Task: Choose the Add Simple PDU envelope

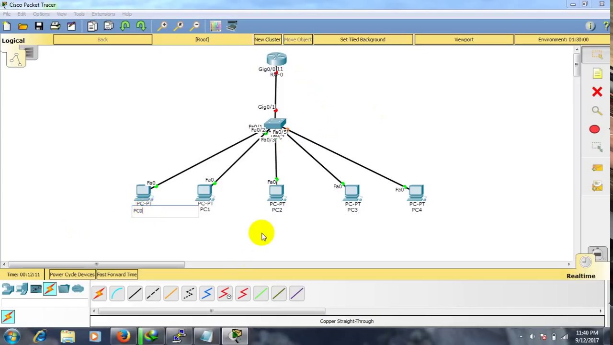Action: pos(597,168)
